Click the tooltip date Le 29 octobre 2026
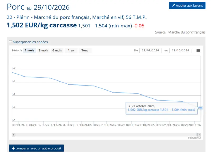Image resolution: width=211 pixels, height=152 pixels. 141,106
